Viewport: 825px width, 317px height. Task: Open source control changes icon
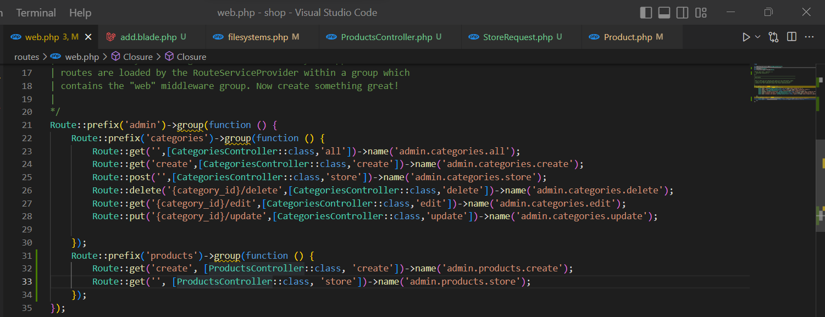(774, 37)
